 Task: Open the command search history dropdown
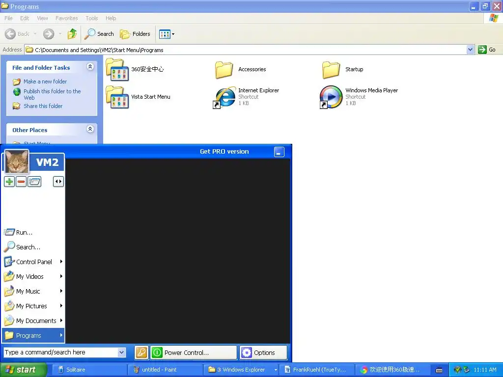pyautogui.click(x=122, y=352)
